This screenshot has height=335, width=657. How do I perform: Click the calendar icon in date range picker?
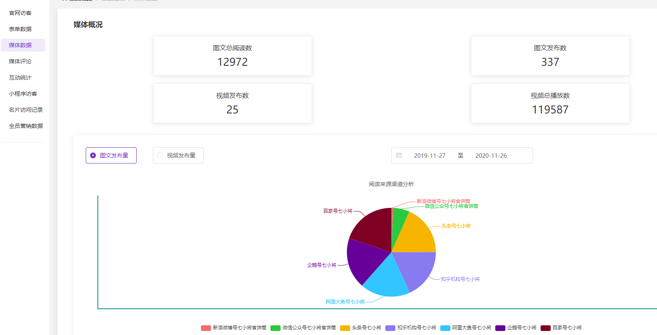pos(399,155)
